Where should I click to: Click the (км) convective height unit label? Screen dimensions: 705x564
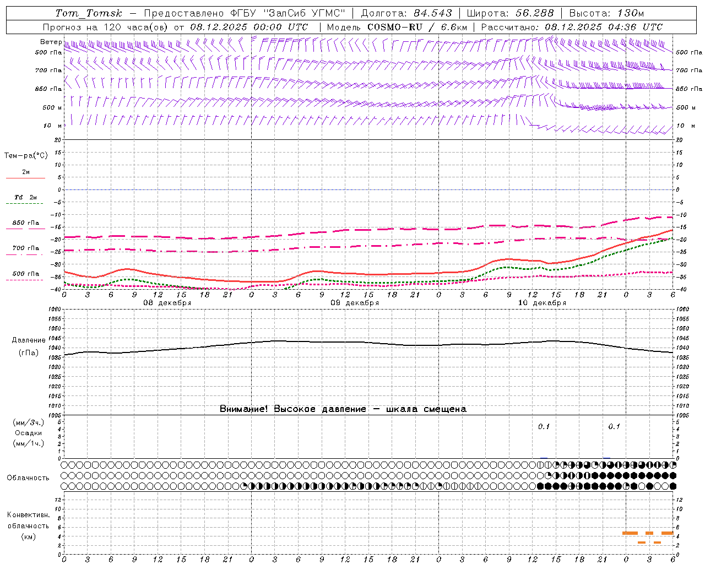pyautogui.click(x=29, y=536)
